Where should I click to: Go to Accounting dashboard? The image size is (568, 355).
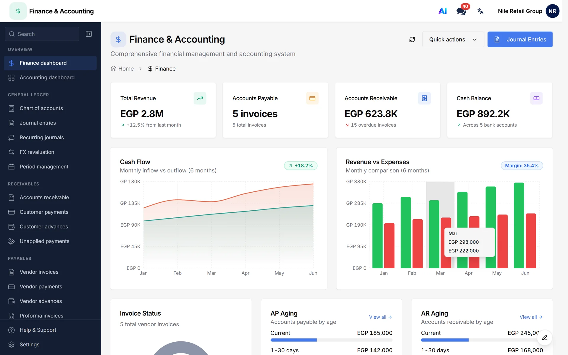coord(50,78)
